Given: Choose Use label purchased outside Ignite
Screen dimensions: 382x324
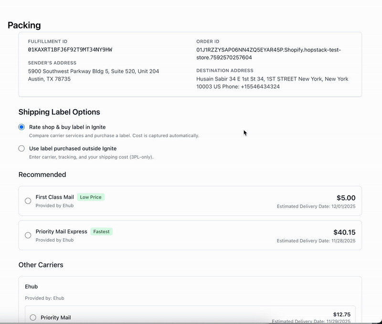Looking at the screenshot, I should (21, 148).
